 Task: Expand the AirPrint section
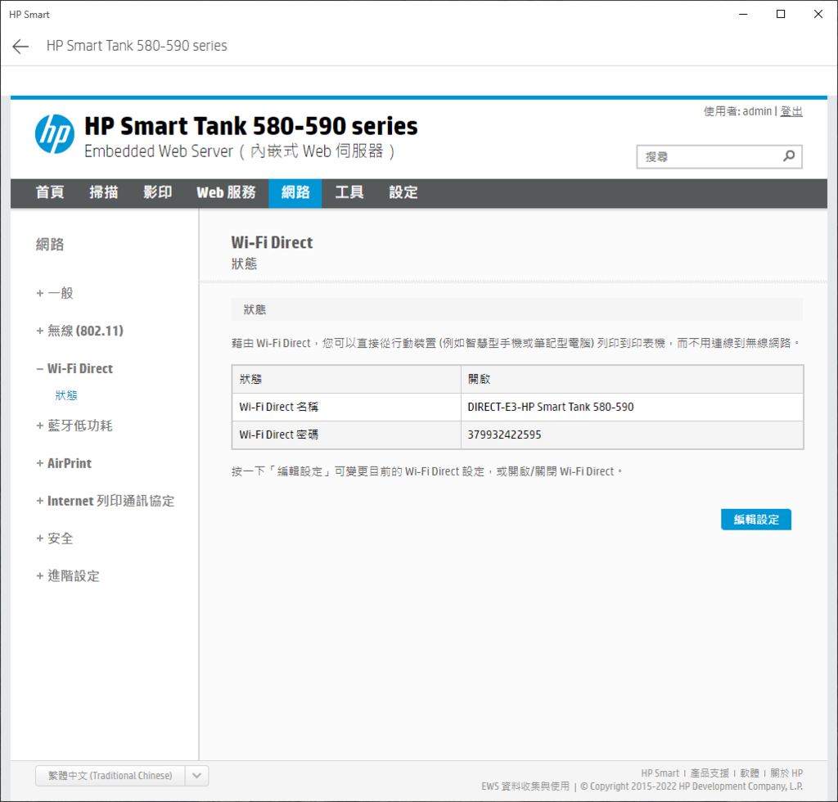click(64, 463)
